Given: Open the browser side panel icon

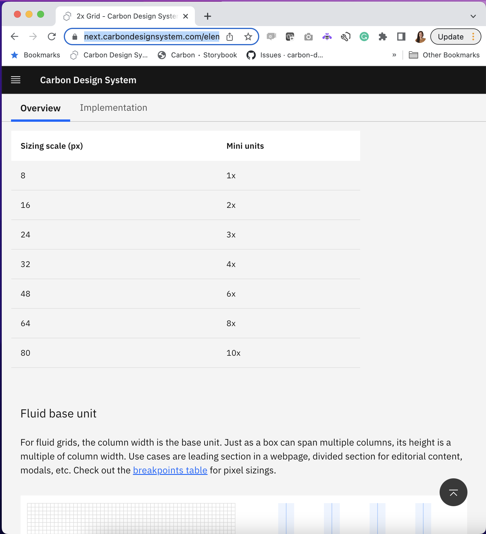Looking at the screenshot, I should coord(401,37).
